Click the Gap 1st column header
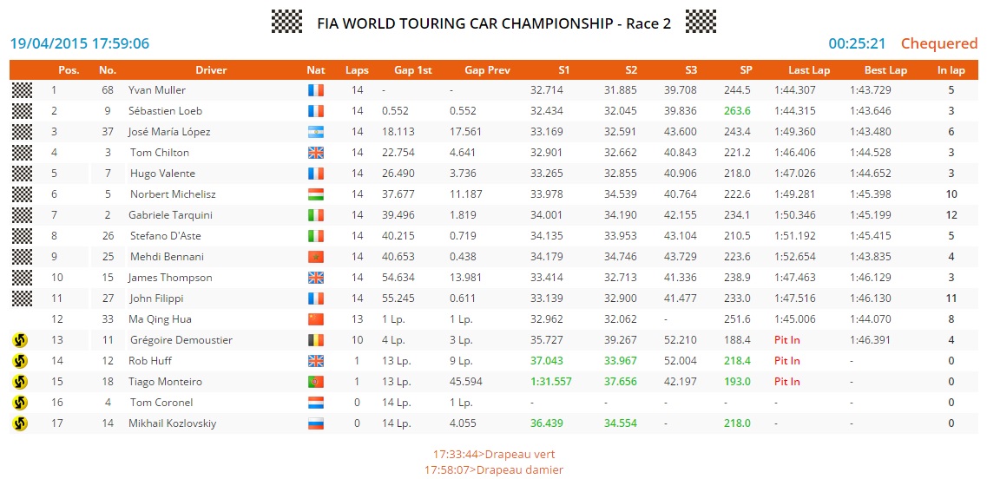Viewport: 987px width, 479px height. click(413, 70)
